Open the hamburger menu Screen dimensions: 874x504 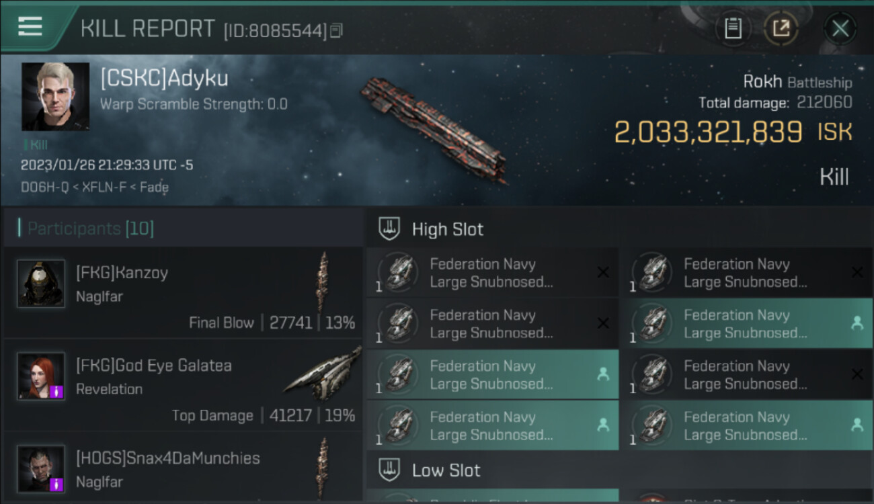[x=30, y=27]
